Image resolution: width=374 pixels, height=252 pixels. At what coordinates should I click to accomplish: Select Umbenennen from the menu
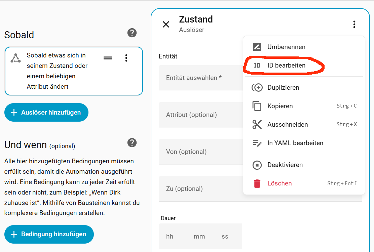(x=286, y=47)
